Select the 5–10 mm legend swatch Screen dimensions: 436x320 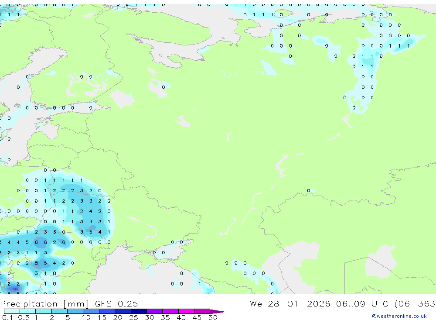(x=75, y=311)
